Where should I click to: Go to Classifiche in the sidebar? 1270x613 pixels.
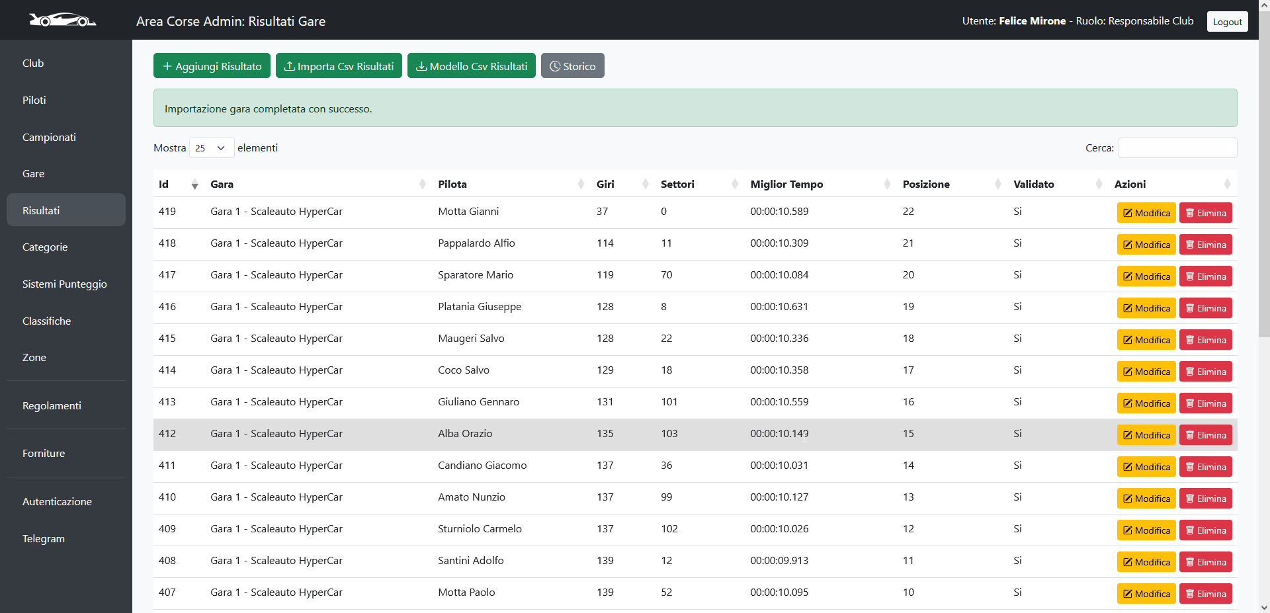click(46, 321)
